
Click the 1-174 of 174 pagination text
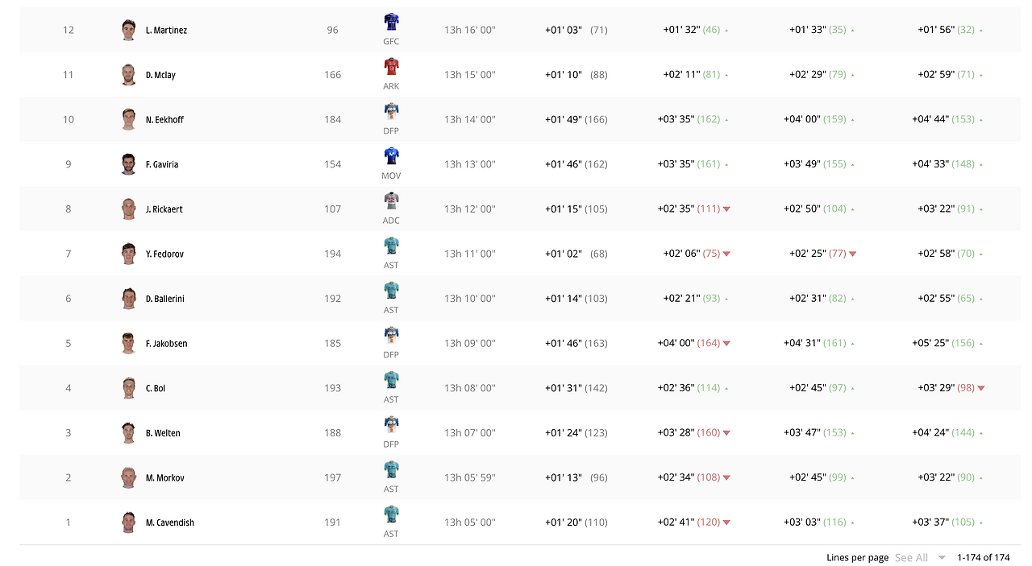click(983, 557)
